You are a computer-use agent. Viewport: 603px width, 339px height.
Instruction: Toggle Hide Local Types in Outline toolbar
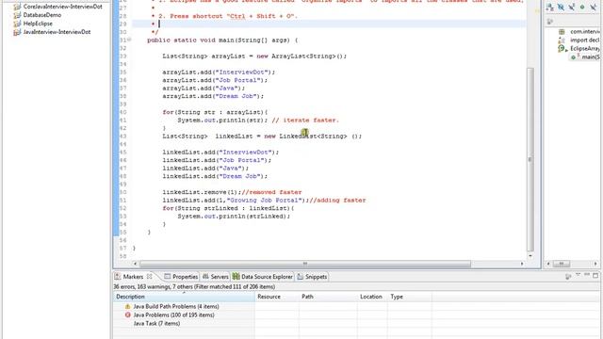coord(593,8)
